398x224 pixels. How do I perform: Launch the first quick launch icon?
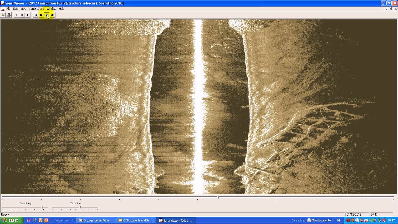[x=29, y=220]
